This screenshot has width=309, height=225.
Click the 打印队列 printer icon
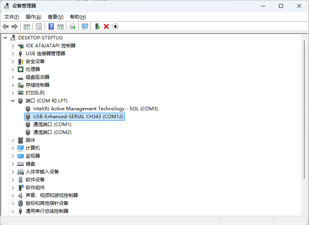click(x=21, y=93)
